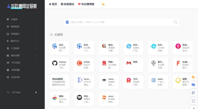Screen dimensions: 198x109
Task: Open the 免费无广告 乐吐 card
Action: [x=133, y=48]
